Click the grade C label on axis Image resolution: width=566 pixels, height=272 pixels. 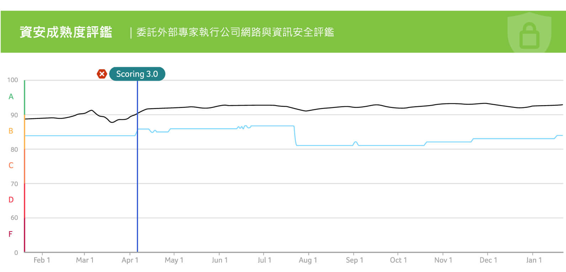(11, 165)
